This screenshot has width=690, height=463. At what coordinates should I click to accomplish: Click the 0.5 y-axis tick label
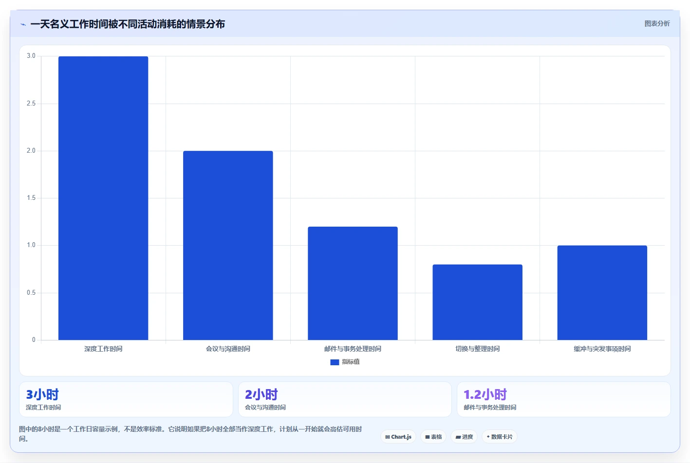tap(31, 293)
